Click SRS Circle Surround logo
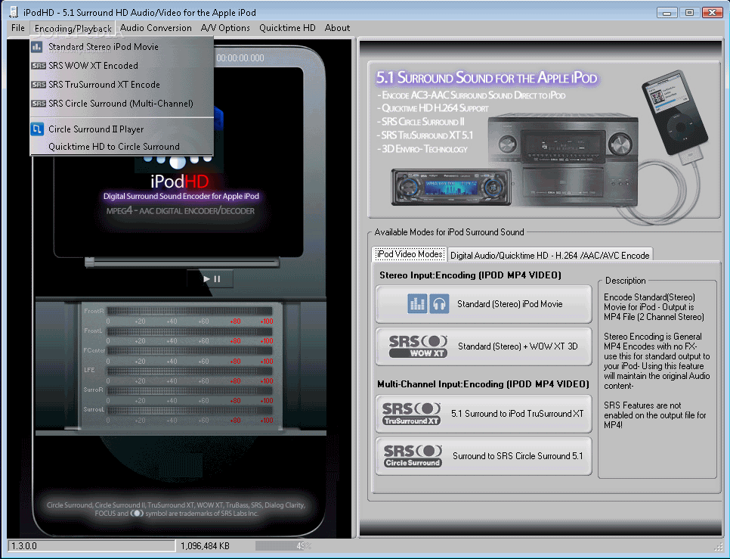 coord(413,456)
